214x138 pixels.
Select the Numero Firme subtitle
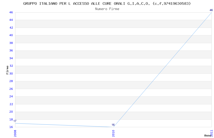(107, 9)
